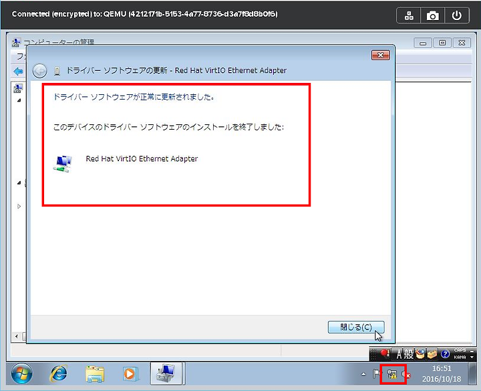Click the Red Hat VirtIO network adapter icon
The height and width of the screenshot is (391, 481).
click(x=63, y=164)
